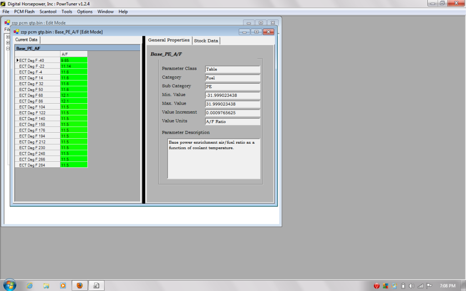Open the four-colored AVG tray icon

click(385, 286)
